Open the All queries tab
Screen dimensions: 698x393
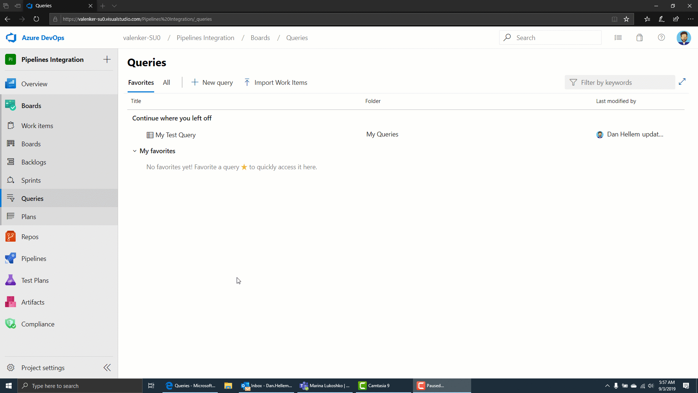point(167,83)
